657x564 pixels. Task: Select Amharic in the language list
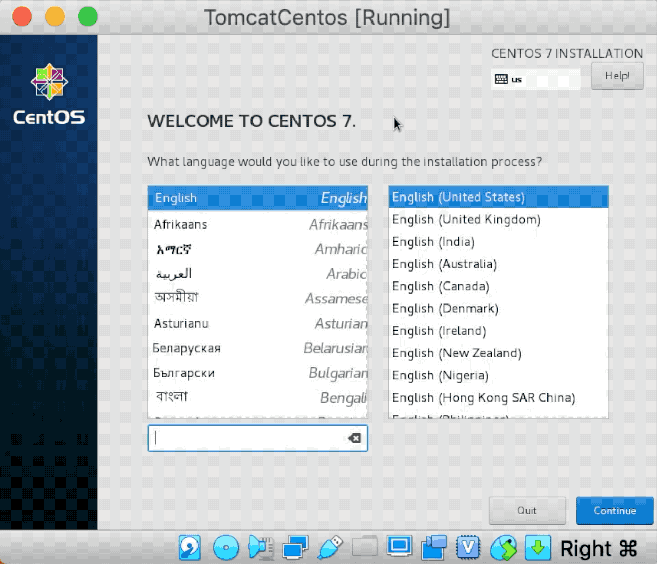(x=258, y=249)
